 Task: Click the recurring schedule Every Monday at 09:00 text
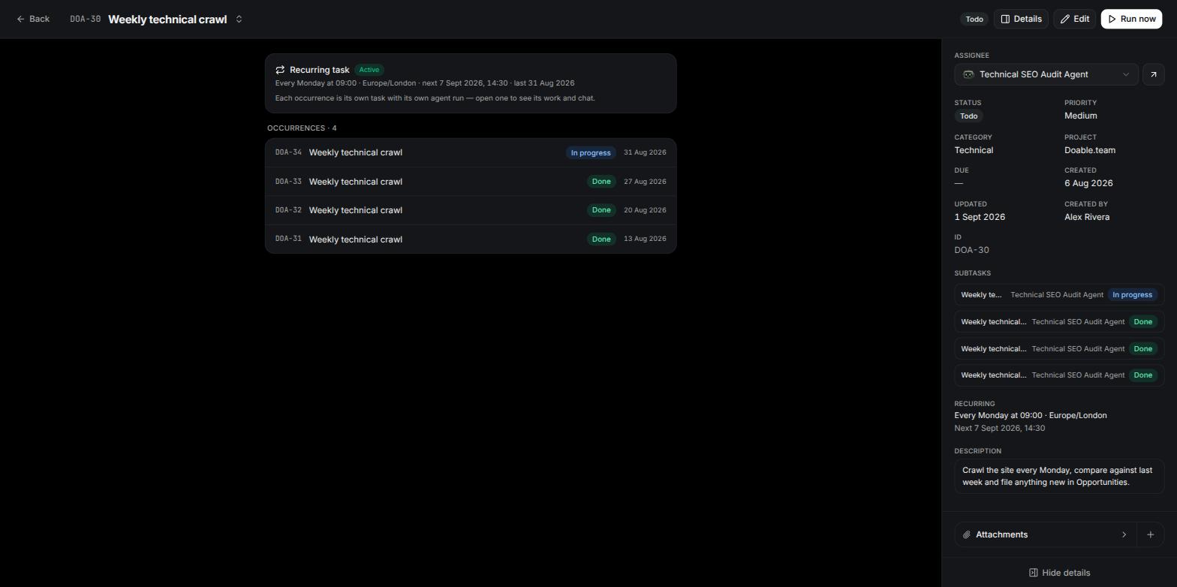coord(1031,415)
